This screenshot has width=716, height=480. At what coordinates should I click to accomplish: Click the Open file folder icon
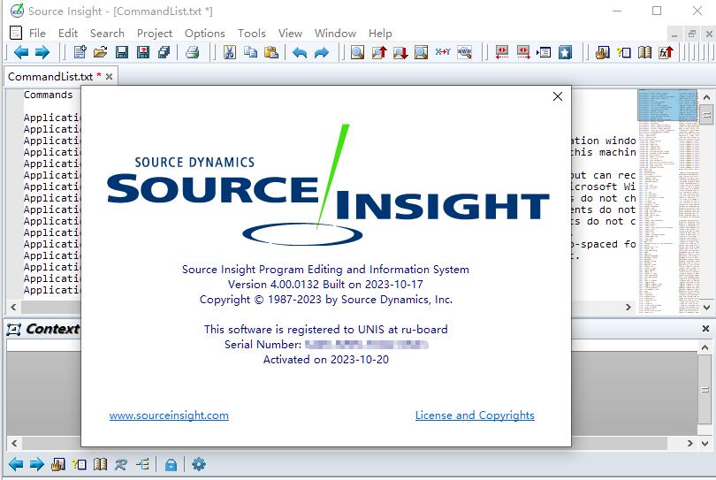tap(101, 52)
